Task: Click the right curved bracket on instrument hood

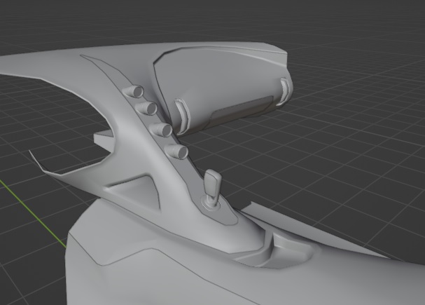Action: coord(284,91)
